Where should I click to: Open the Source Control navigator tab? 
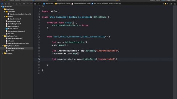6,4
